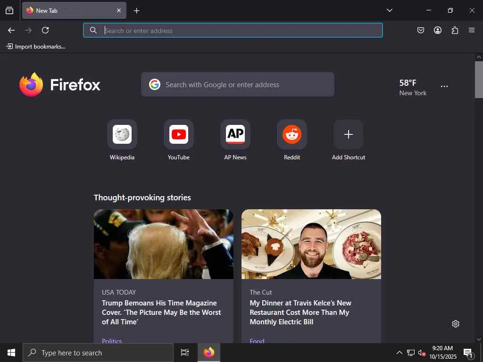This screenshot has width=483, height=362.
Task: Open the Windows Start menu
Action: coord(11,353)
